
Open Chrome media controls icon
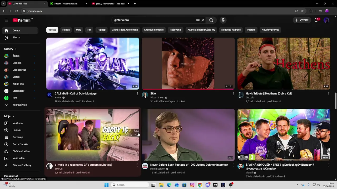(x=320, y=11)
